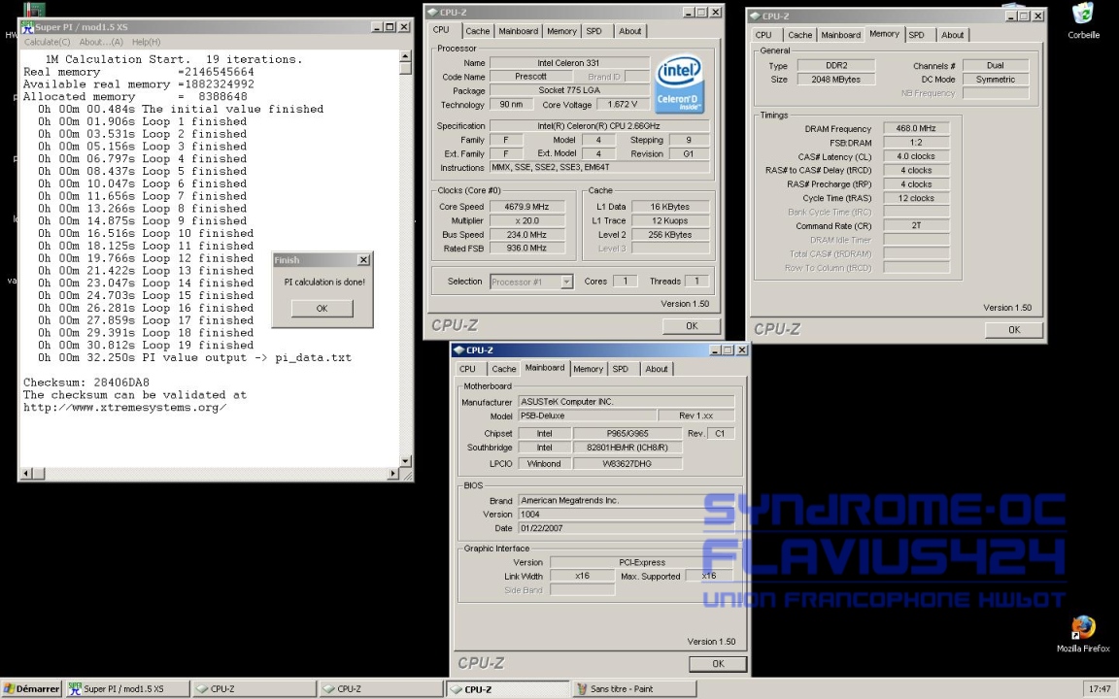Open Help(H) menu in Super PI

tap(146, 42)
